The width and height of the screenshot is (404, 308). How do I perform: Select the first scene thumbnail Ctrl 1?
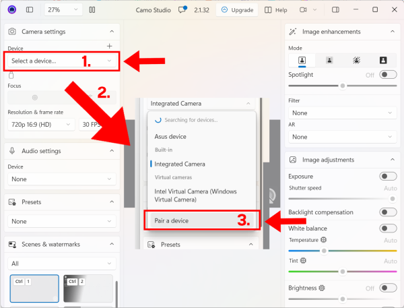tap(32, 288)
